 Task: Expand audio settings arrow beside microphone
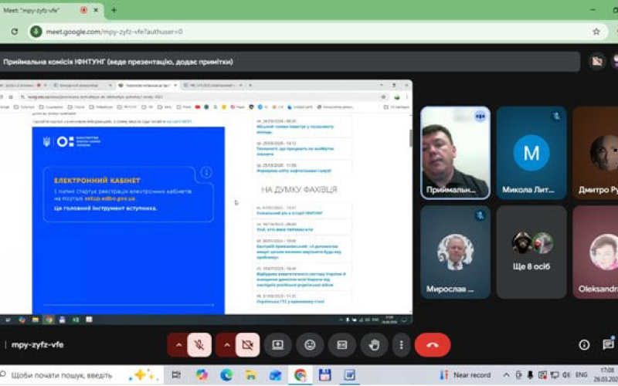coord(178,345)
